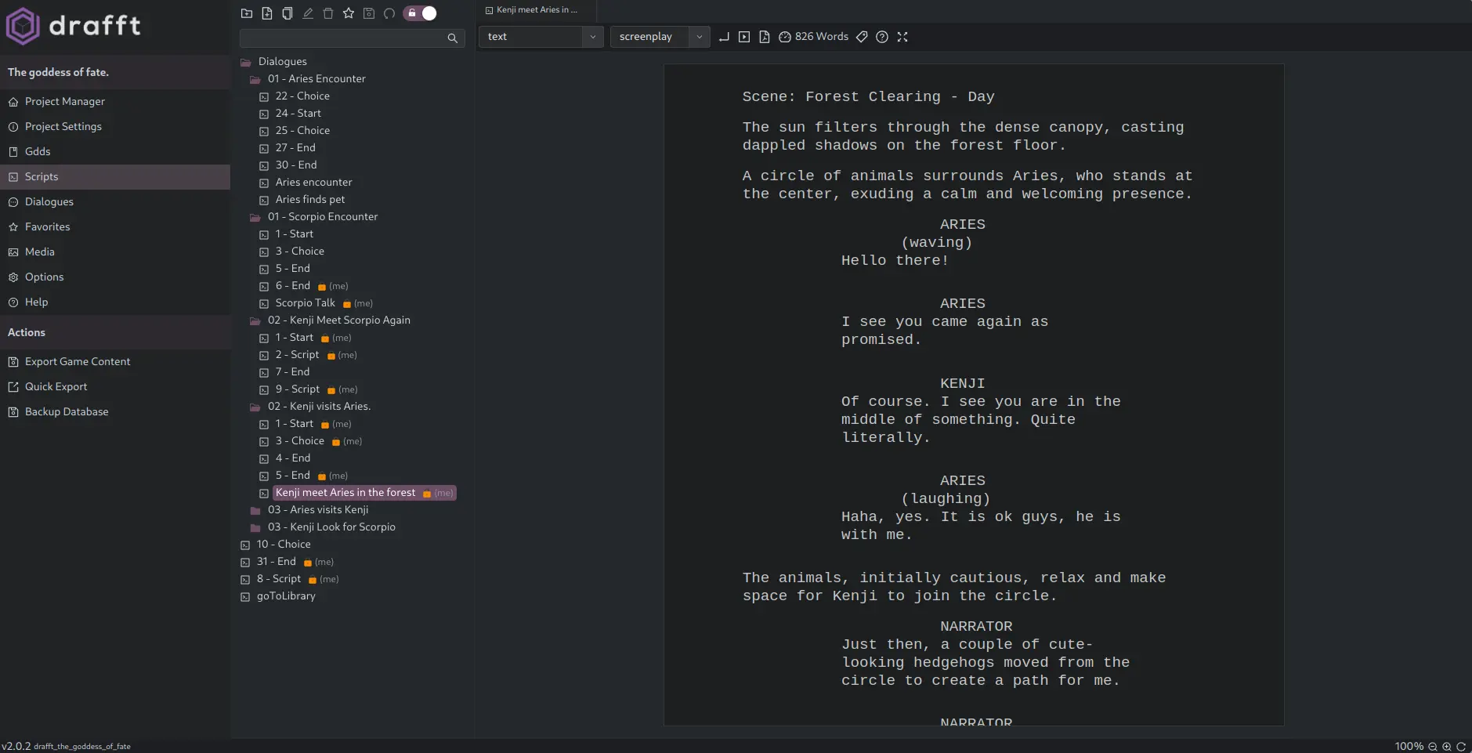Expand the editor to fullscreen

pyautogui.click(x=902, y=37)
